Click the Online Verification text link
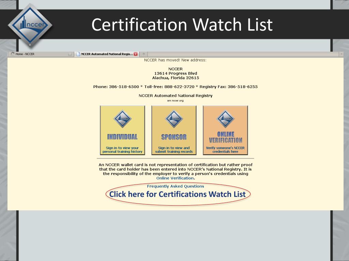 (175, 178)
